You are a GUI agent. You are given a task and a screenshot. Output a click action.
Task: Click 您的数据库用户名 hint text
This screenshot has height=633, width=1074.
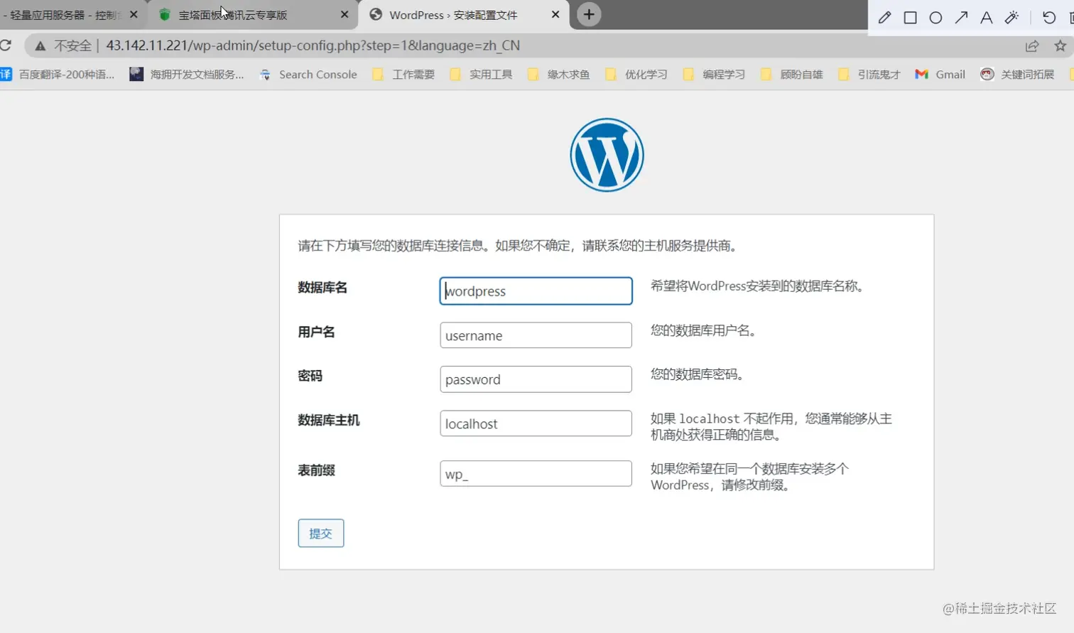coord(703,330)
